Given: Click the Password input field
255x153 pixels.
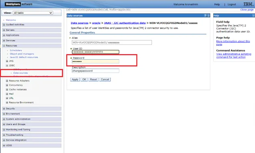Looking at the screenshot, I should (x=95, y=61).
